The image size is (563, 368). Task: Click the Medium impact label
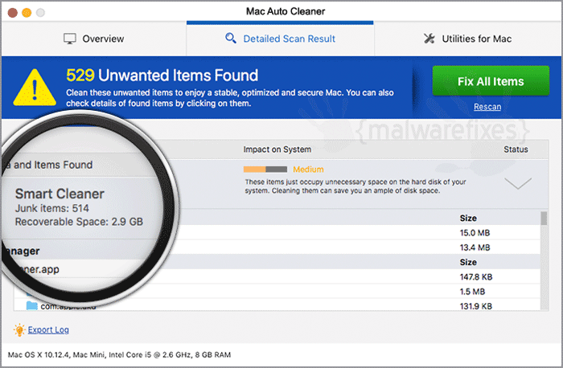tap(308, 170)
